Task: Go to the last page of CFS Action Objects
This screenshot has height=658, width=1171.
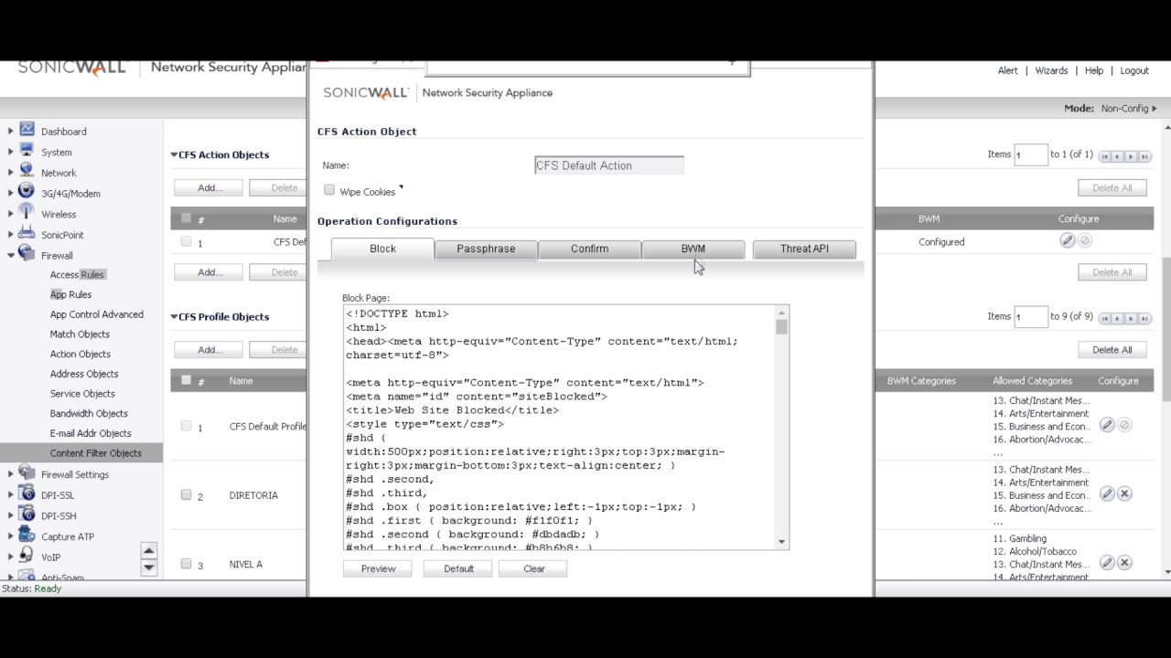Action: tap(1144, 156)
